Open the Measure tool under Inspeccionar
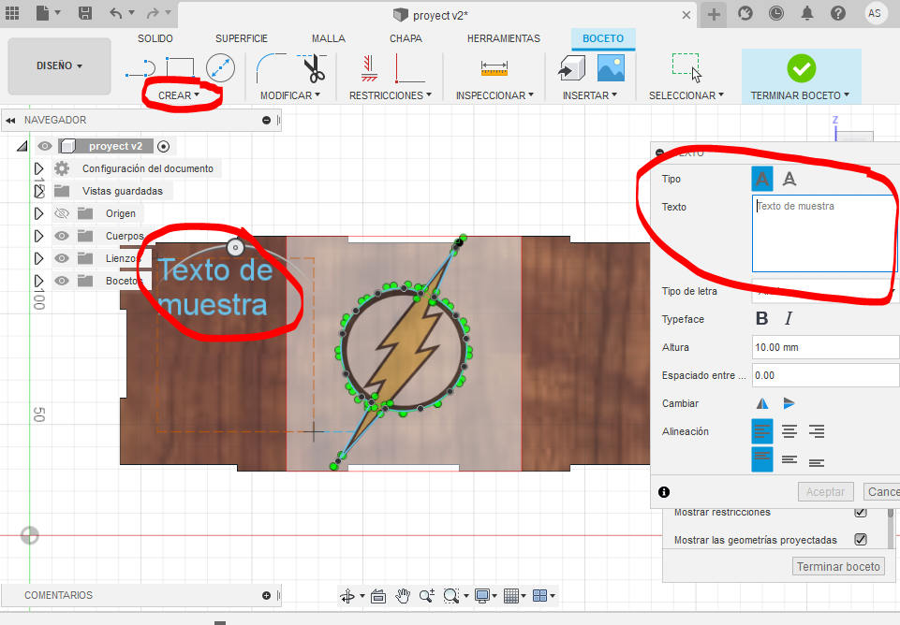This screenshot has width=900, height=625. coord(494,66)
